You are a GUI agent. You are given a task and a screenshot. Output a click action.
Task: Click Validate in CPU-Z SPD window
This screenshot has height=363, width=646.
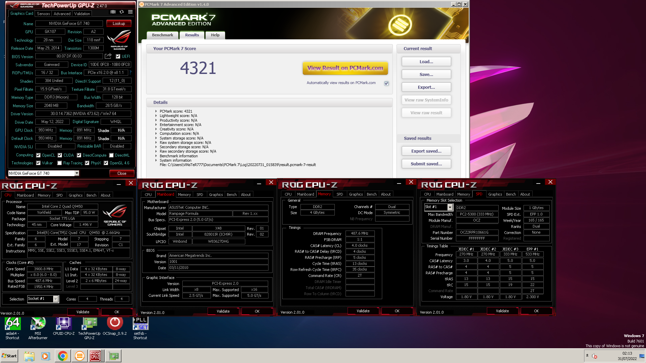coord(502,311)
